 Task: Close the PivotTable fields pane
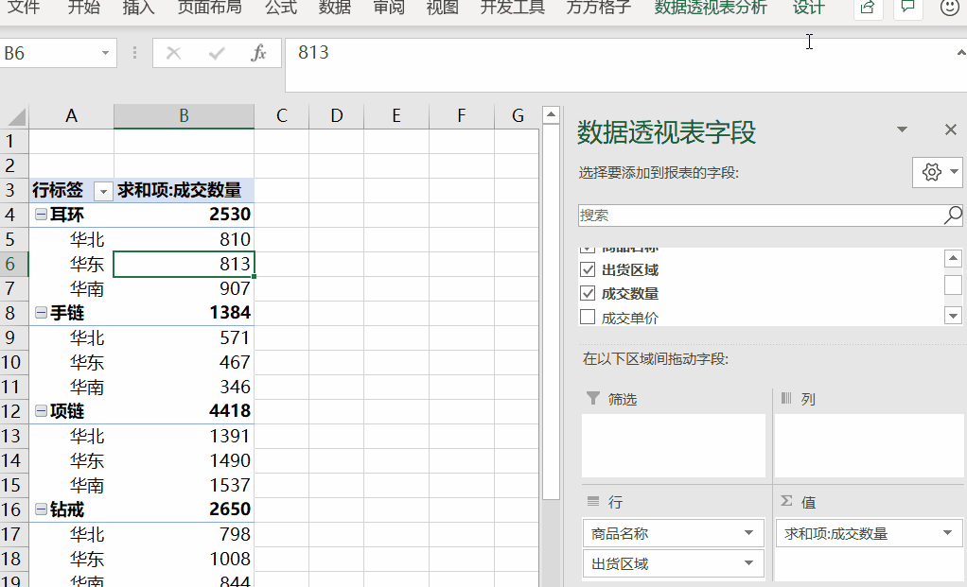950,129
